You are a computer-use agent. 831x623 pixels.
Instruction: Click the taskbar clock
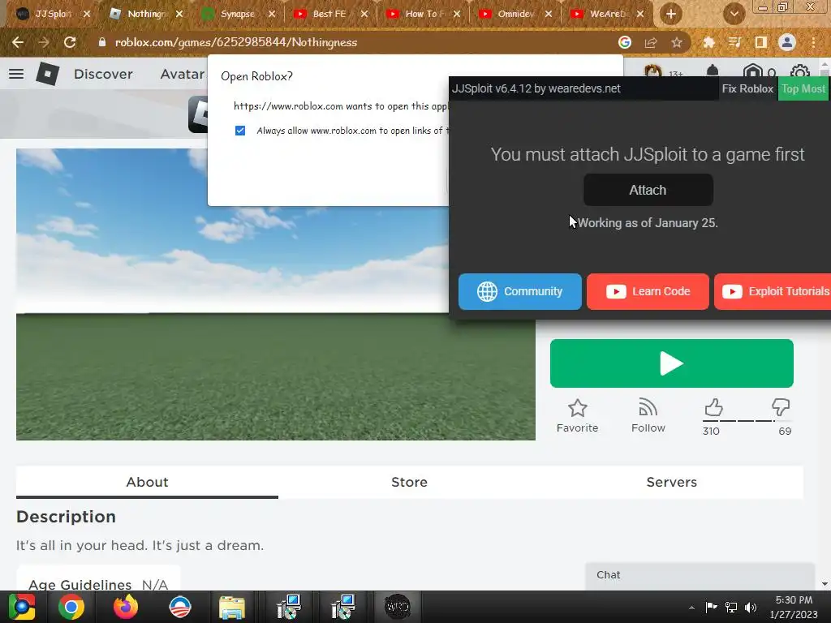click(794, 607)
